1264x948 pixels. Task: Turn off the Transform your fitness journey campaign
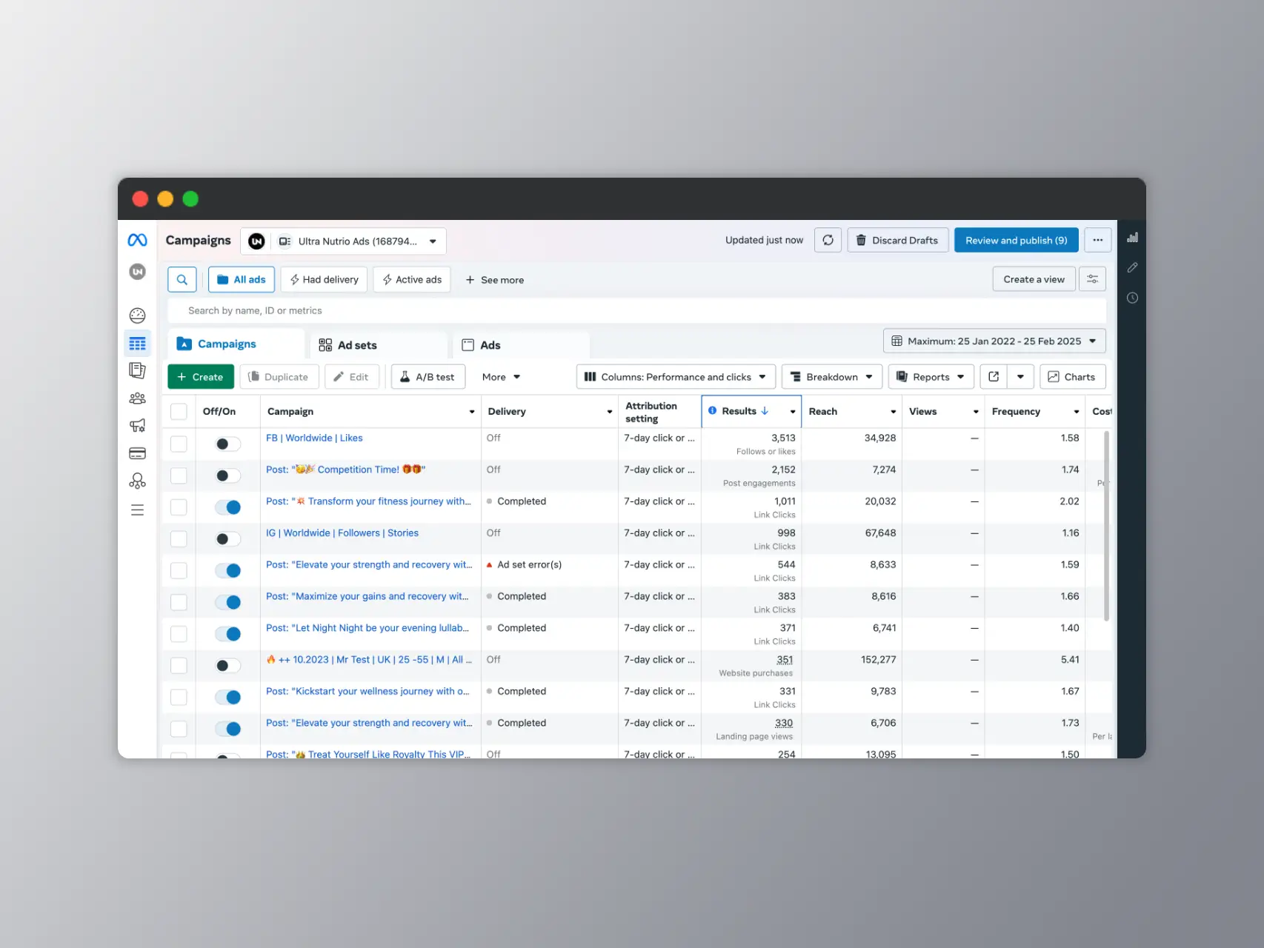pos(227,507)
